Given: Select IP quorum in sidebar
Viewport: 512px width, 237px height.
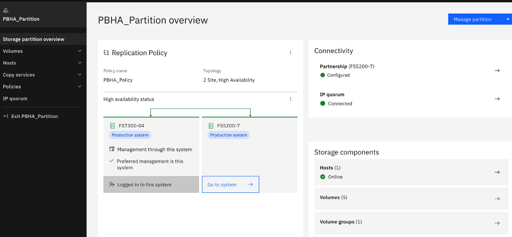Looking at the screenshot, I should 15,99.
